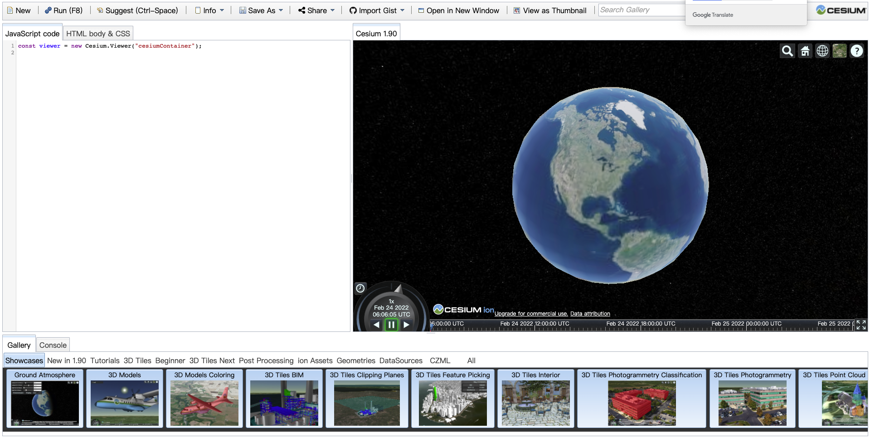The width and height of the screenshot is (870, 438).
Task: Toggle fullscreen mode in viewer
Action: click(x=861, y=325)
